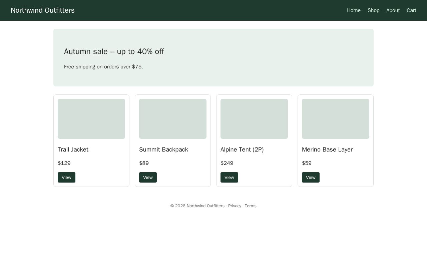
Task: Click the free shipping notice text
Action: (x=103, y=67)
